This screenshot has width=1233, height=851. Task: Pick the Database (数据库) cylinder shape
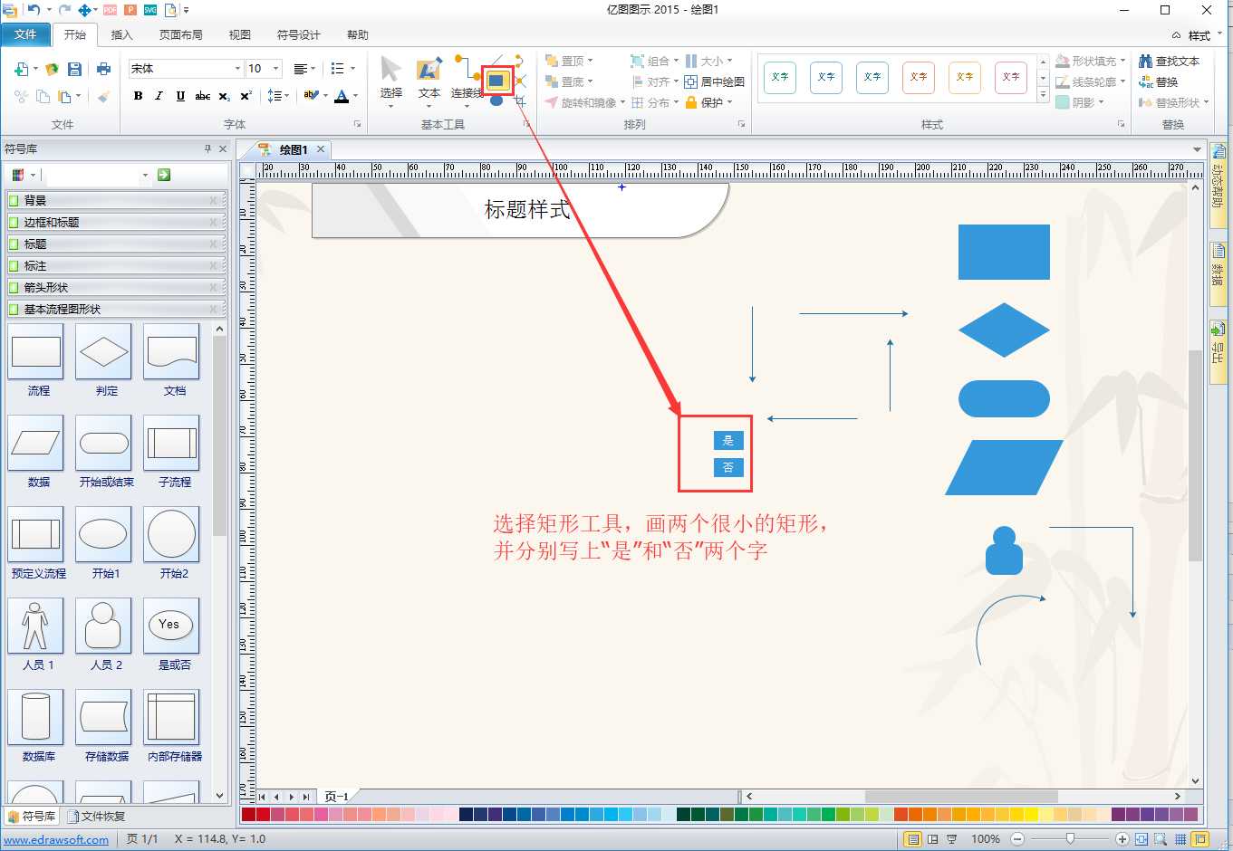click(36, 717)
